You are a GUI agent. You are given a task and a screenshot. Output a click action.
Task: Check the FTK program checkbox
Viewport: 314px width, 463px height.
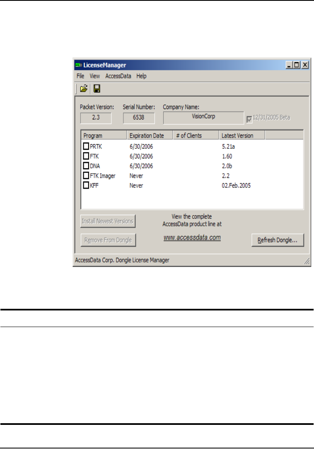pyautogui.click(x=86, y=156)
